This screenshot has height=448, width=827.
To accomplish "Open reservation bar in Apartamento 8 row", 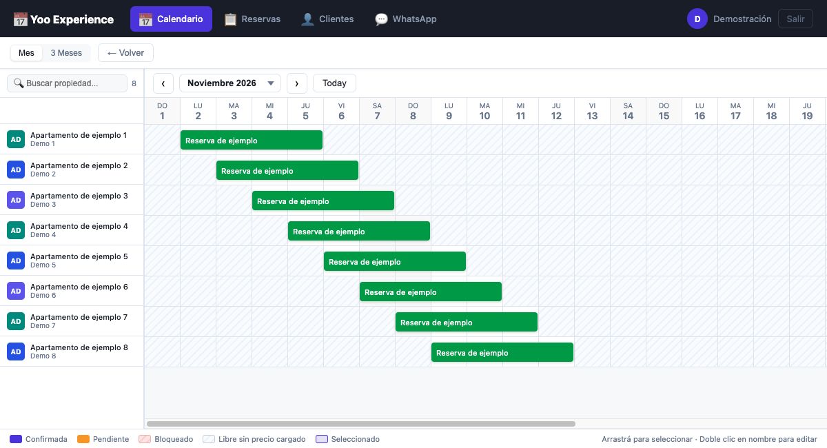I will (502, 352).
